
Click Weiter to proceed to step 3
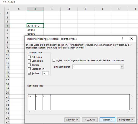(x=107, y=120)
